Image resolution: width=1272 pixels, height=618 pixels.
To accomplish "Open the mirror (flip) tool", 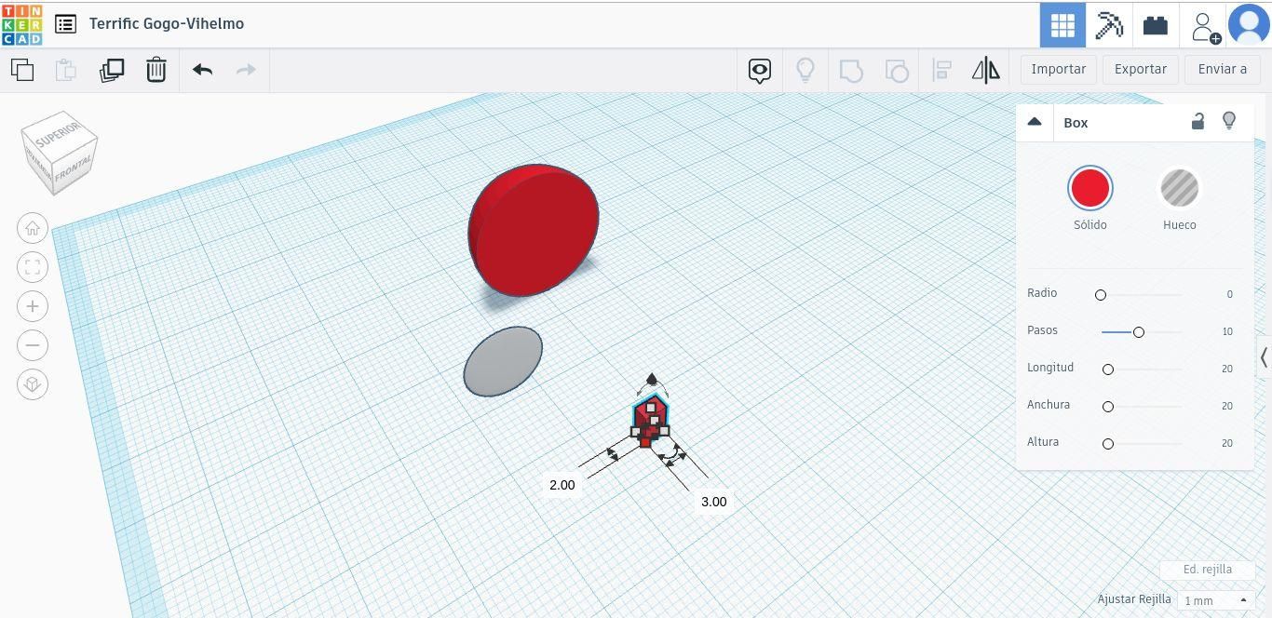I will pyautogui.click(x=985, y=70).
